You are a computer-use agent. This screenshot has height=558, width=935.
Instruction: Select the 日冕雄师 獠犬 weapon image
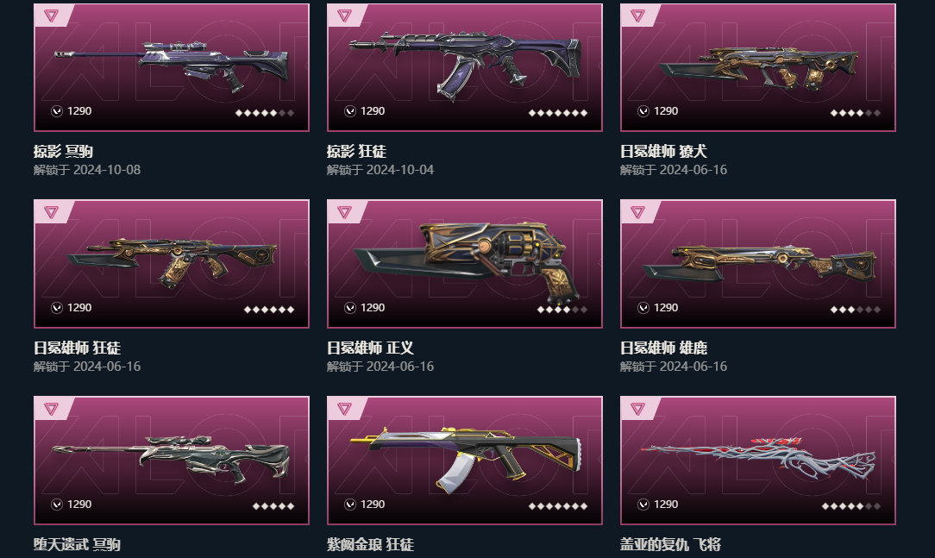[x=758, y=68]
